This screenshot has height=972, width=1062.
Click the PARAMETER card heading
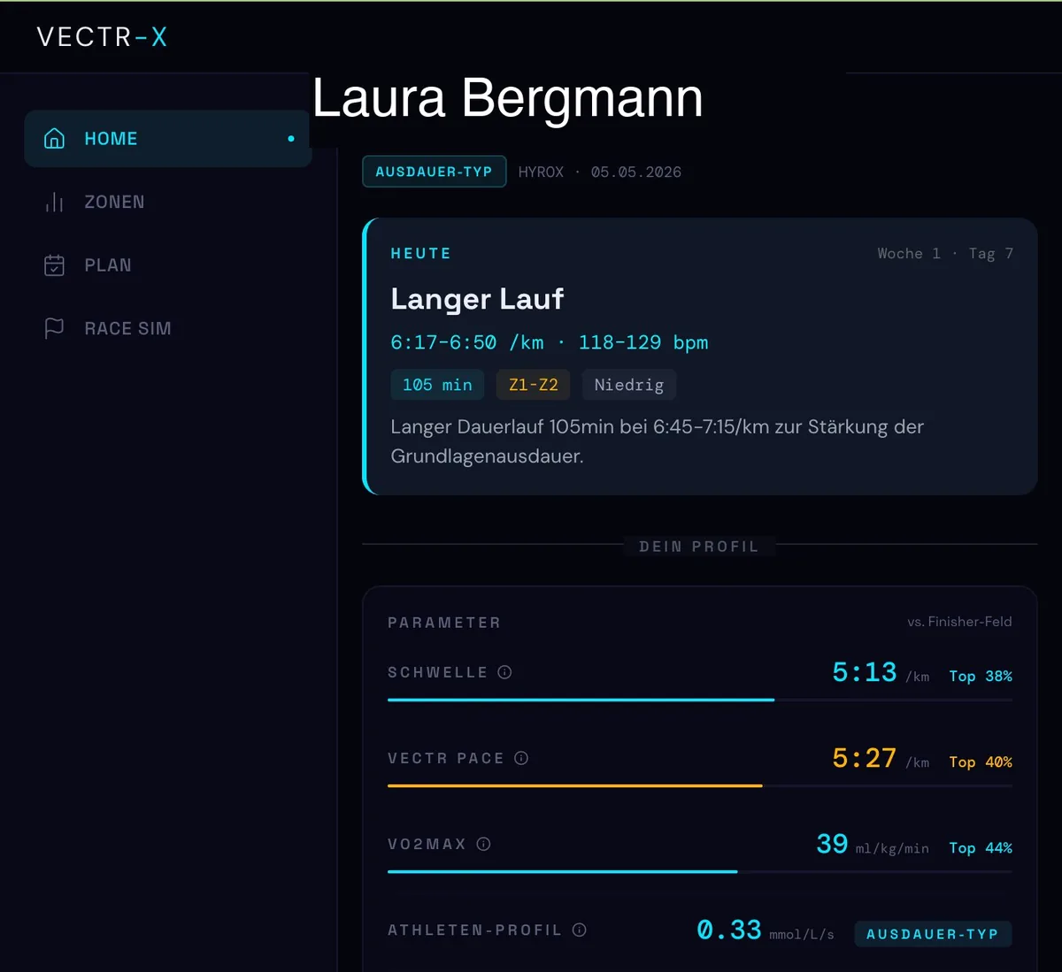point(444,623)
